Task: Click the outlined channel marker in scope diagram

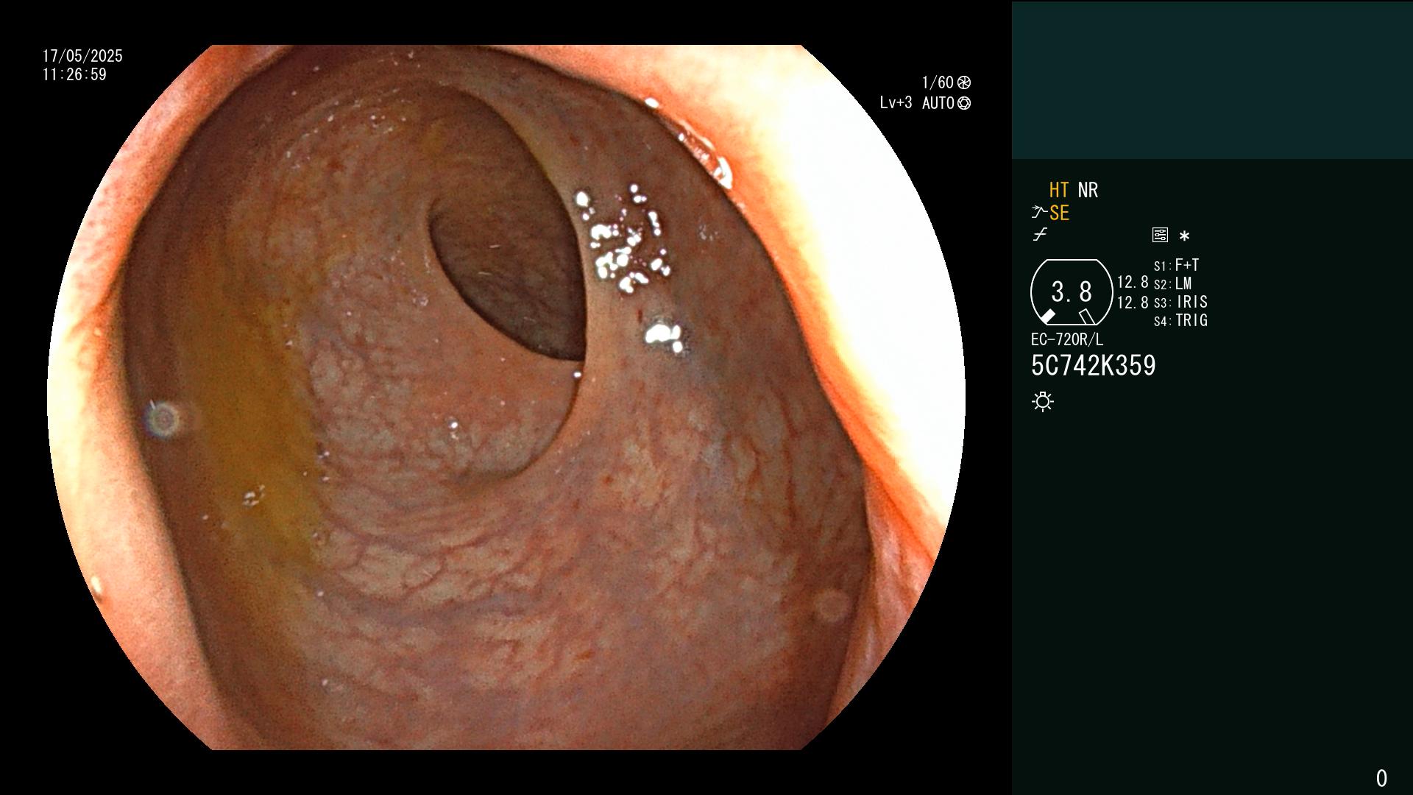Action: point(1086,317)
